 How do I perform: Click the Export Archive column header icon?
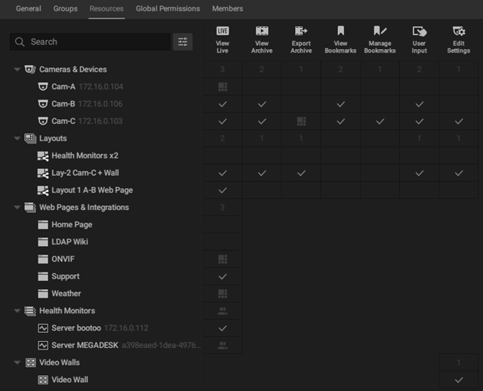click(x=301, y=31)
